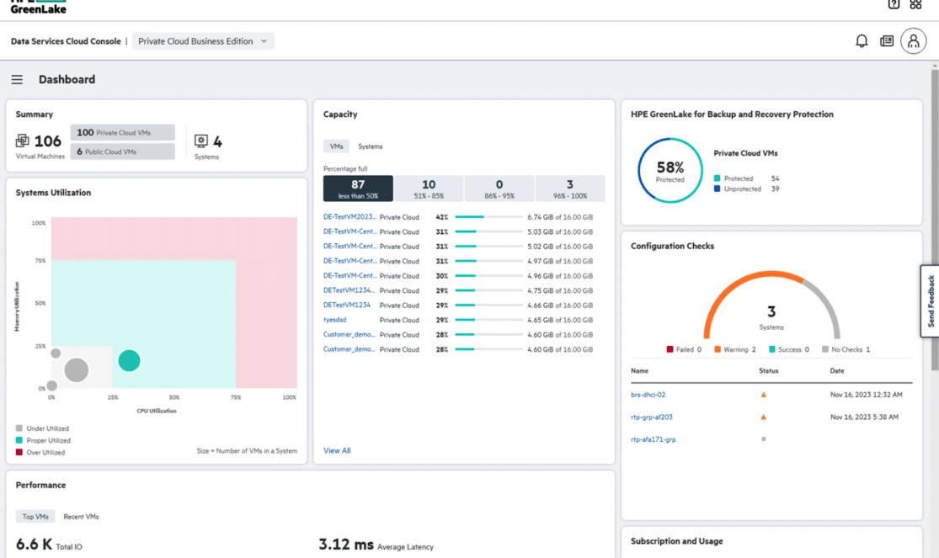The image size is (939, 558).
Task: Click the Send Feedback side tab
Action: tap(930, 301)
